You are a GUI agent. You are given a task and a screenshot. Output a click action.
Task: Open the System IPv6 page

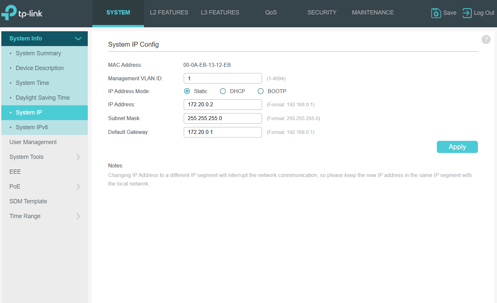(32, 127)
